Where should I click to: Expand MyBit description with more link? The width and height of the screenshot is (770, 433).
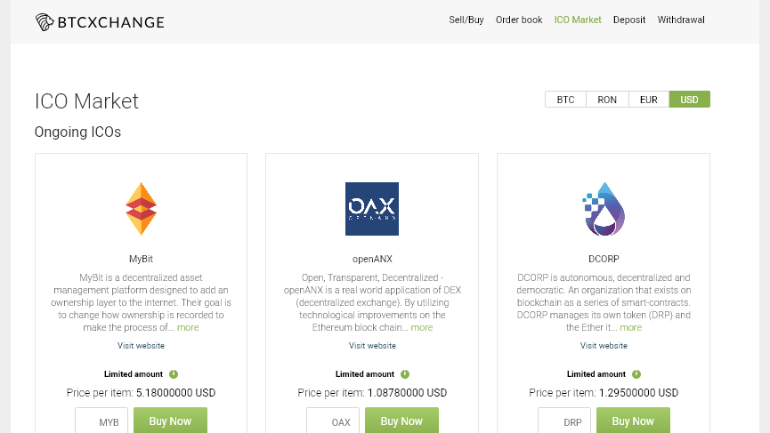pyautogui.click(x=188, y=327)
